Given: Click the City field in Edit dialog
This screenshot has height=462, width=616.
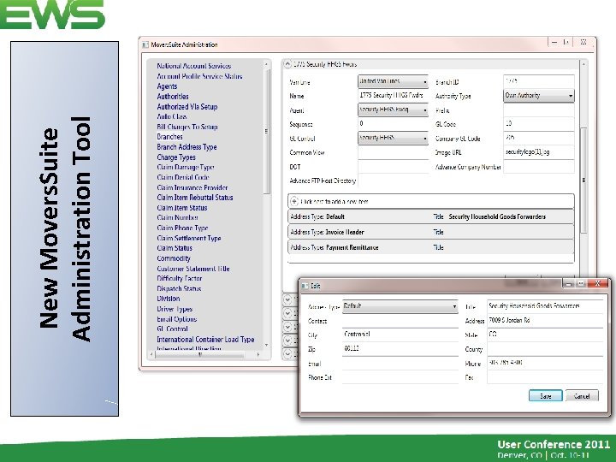Looking at the screenshot, I should point(400,335).
